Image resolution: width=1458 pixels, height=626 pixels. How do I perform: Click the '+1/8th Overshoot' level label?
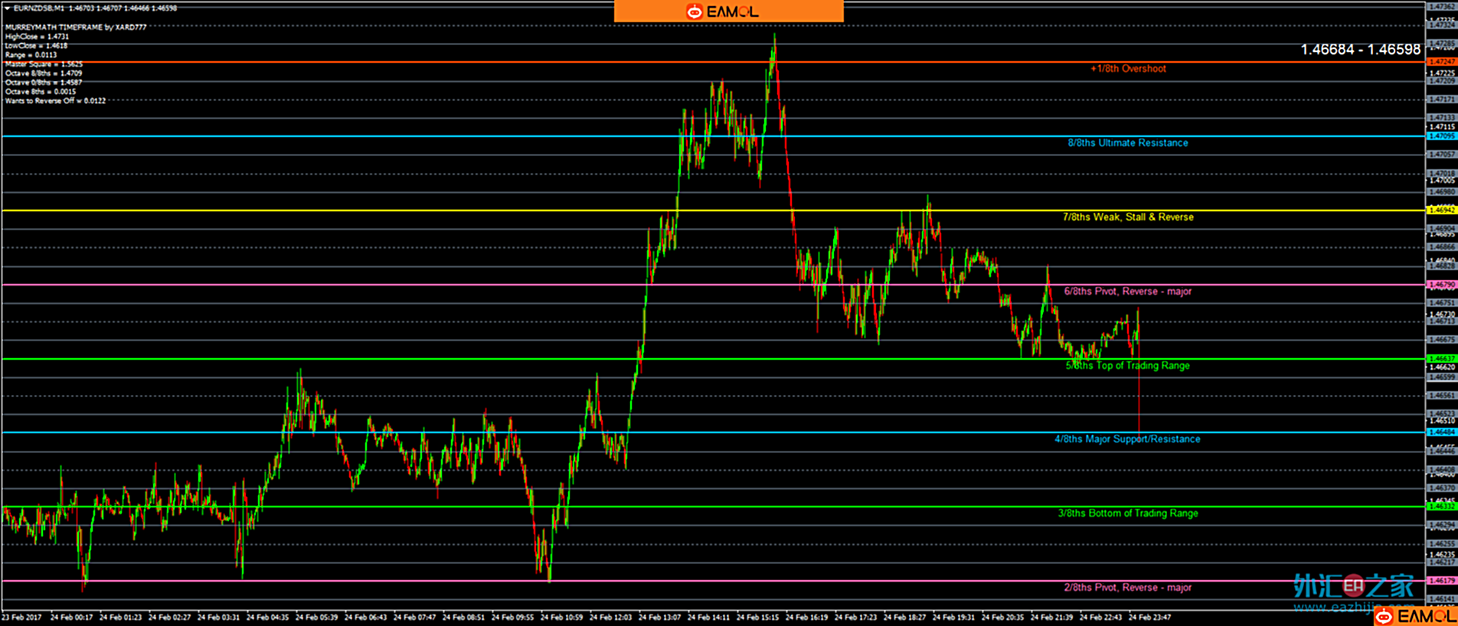(x=1128, y=69)
